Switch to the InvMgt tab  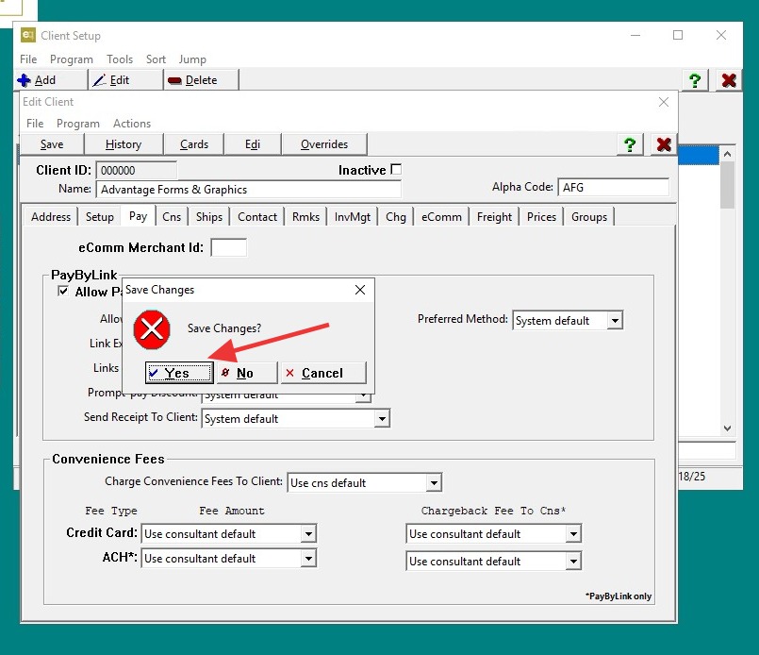(353, 216)
